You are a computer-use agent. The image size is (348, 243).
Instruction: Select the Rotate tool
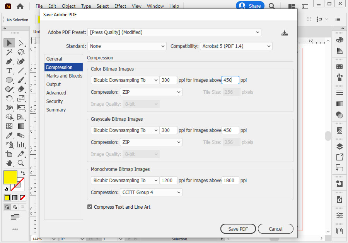coord(9,98)
